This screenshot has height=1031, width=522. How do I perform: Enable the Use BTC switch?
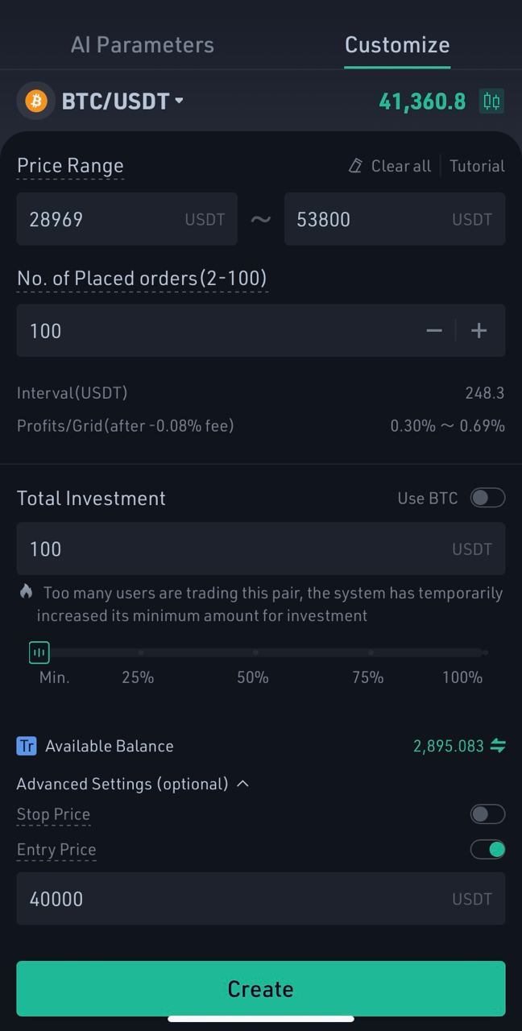click(488, 498)
